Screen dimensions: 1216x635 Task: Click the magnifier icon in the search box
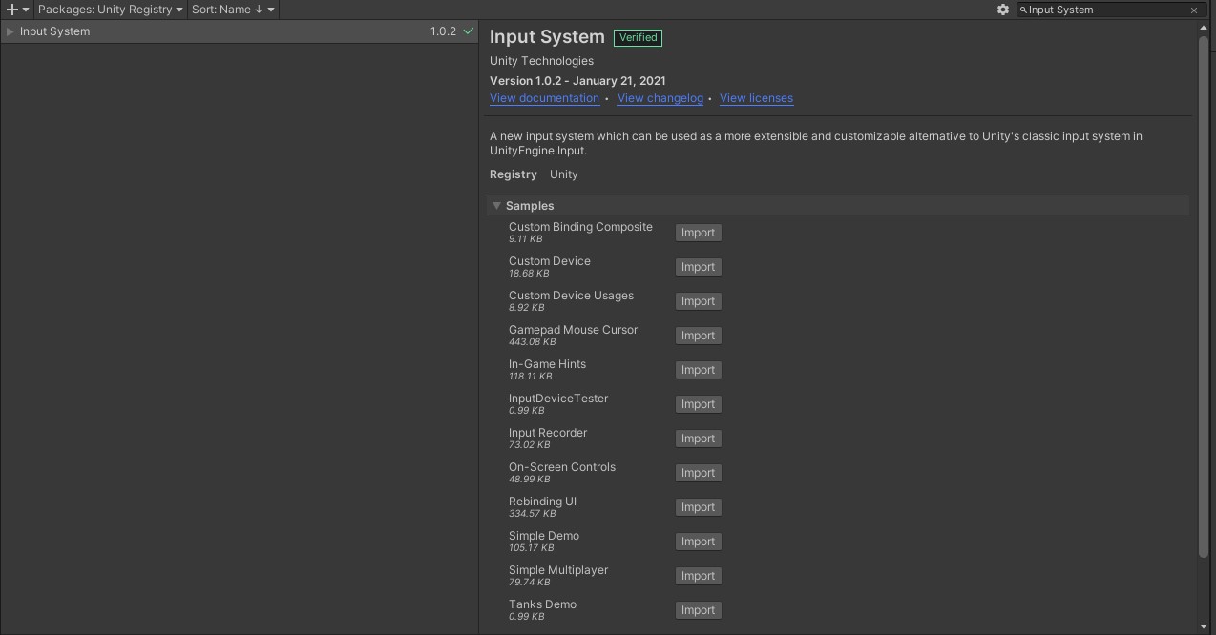tap(1023, 10)
